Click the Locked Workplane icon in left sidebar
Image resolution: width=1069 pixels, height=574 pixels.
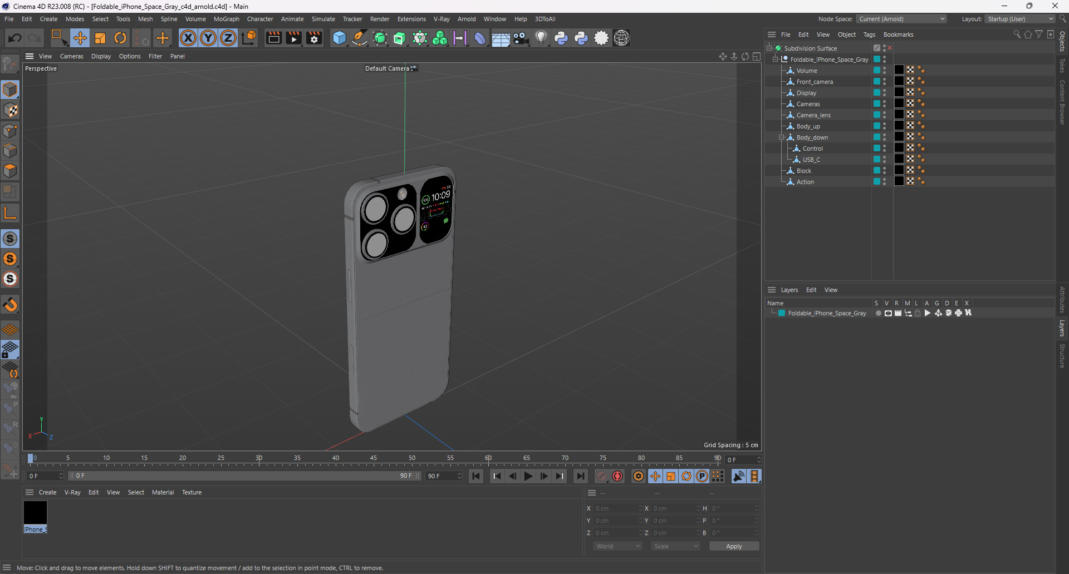[10, 350]
